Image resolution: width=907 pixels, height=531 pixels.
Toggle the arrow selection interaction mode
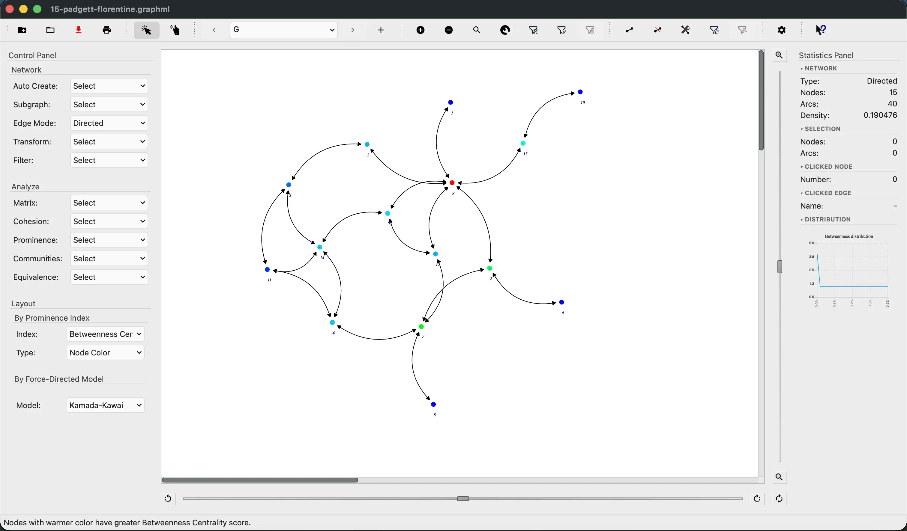point(146,30)
